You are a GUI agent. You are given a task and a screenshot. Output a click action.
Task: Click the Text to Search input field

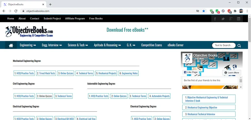coord(224,45)
